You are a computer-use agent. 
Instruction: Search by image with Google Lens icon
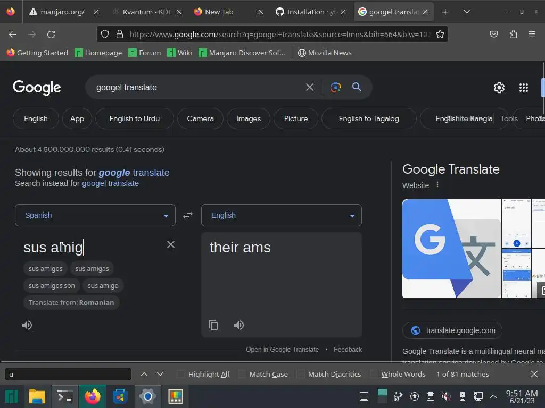point(335,87)
